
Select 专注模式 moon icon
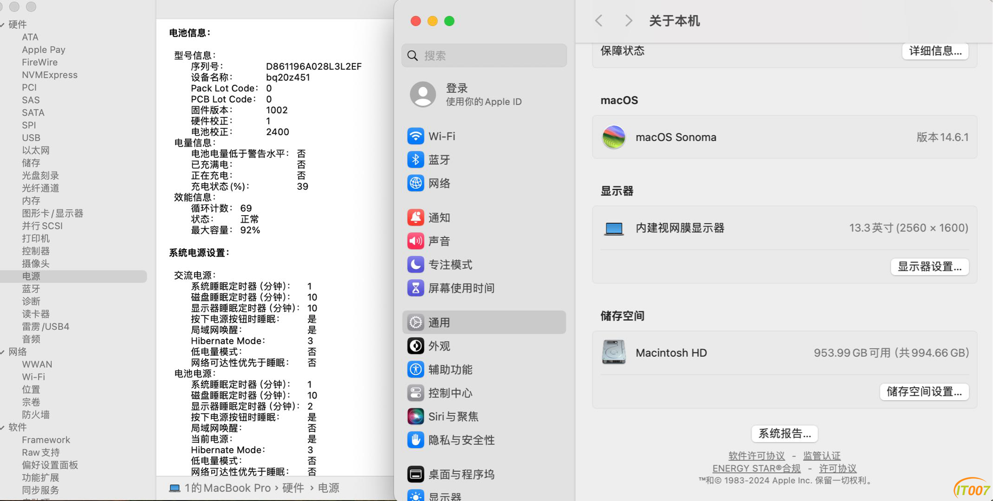tap(415, 264)
